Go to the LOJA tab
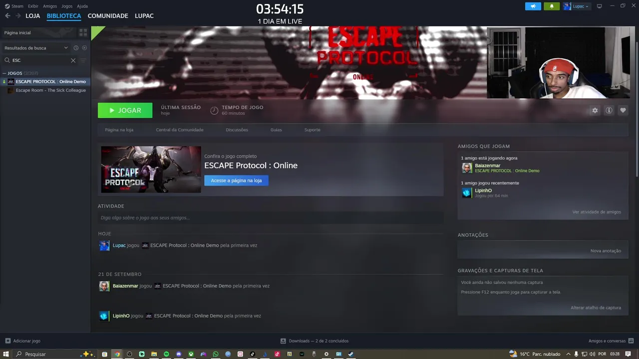This screenshot has height=359, width=639. (32, 16)
